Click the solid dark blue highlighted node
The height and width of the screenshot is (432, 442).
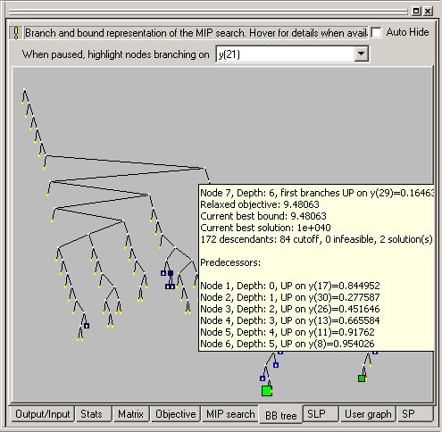click(x=171, y=273)
